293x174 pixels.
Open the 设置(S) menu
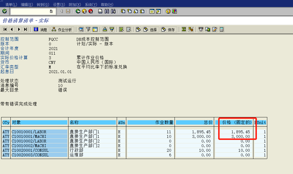(59, 5)
